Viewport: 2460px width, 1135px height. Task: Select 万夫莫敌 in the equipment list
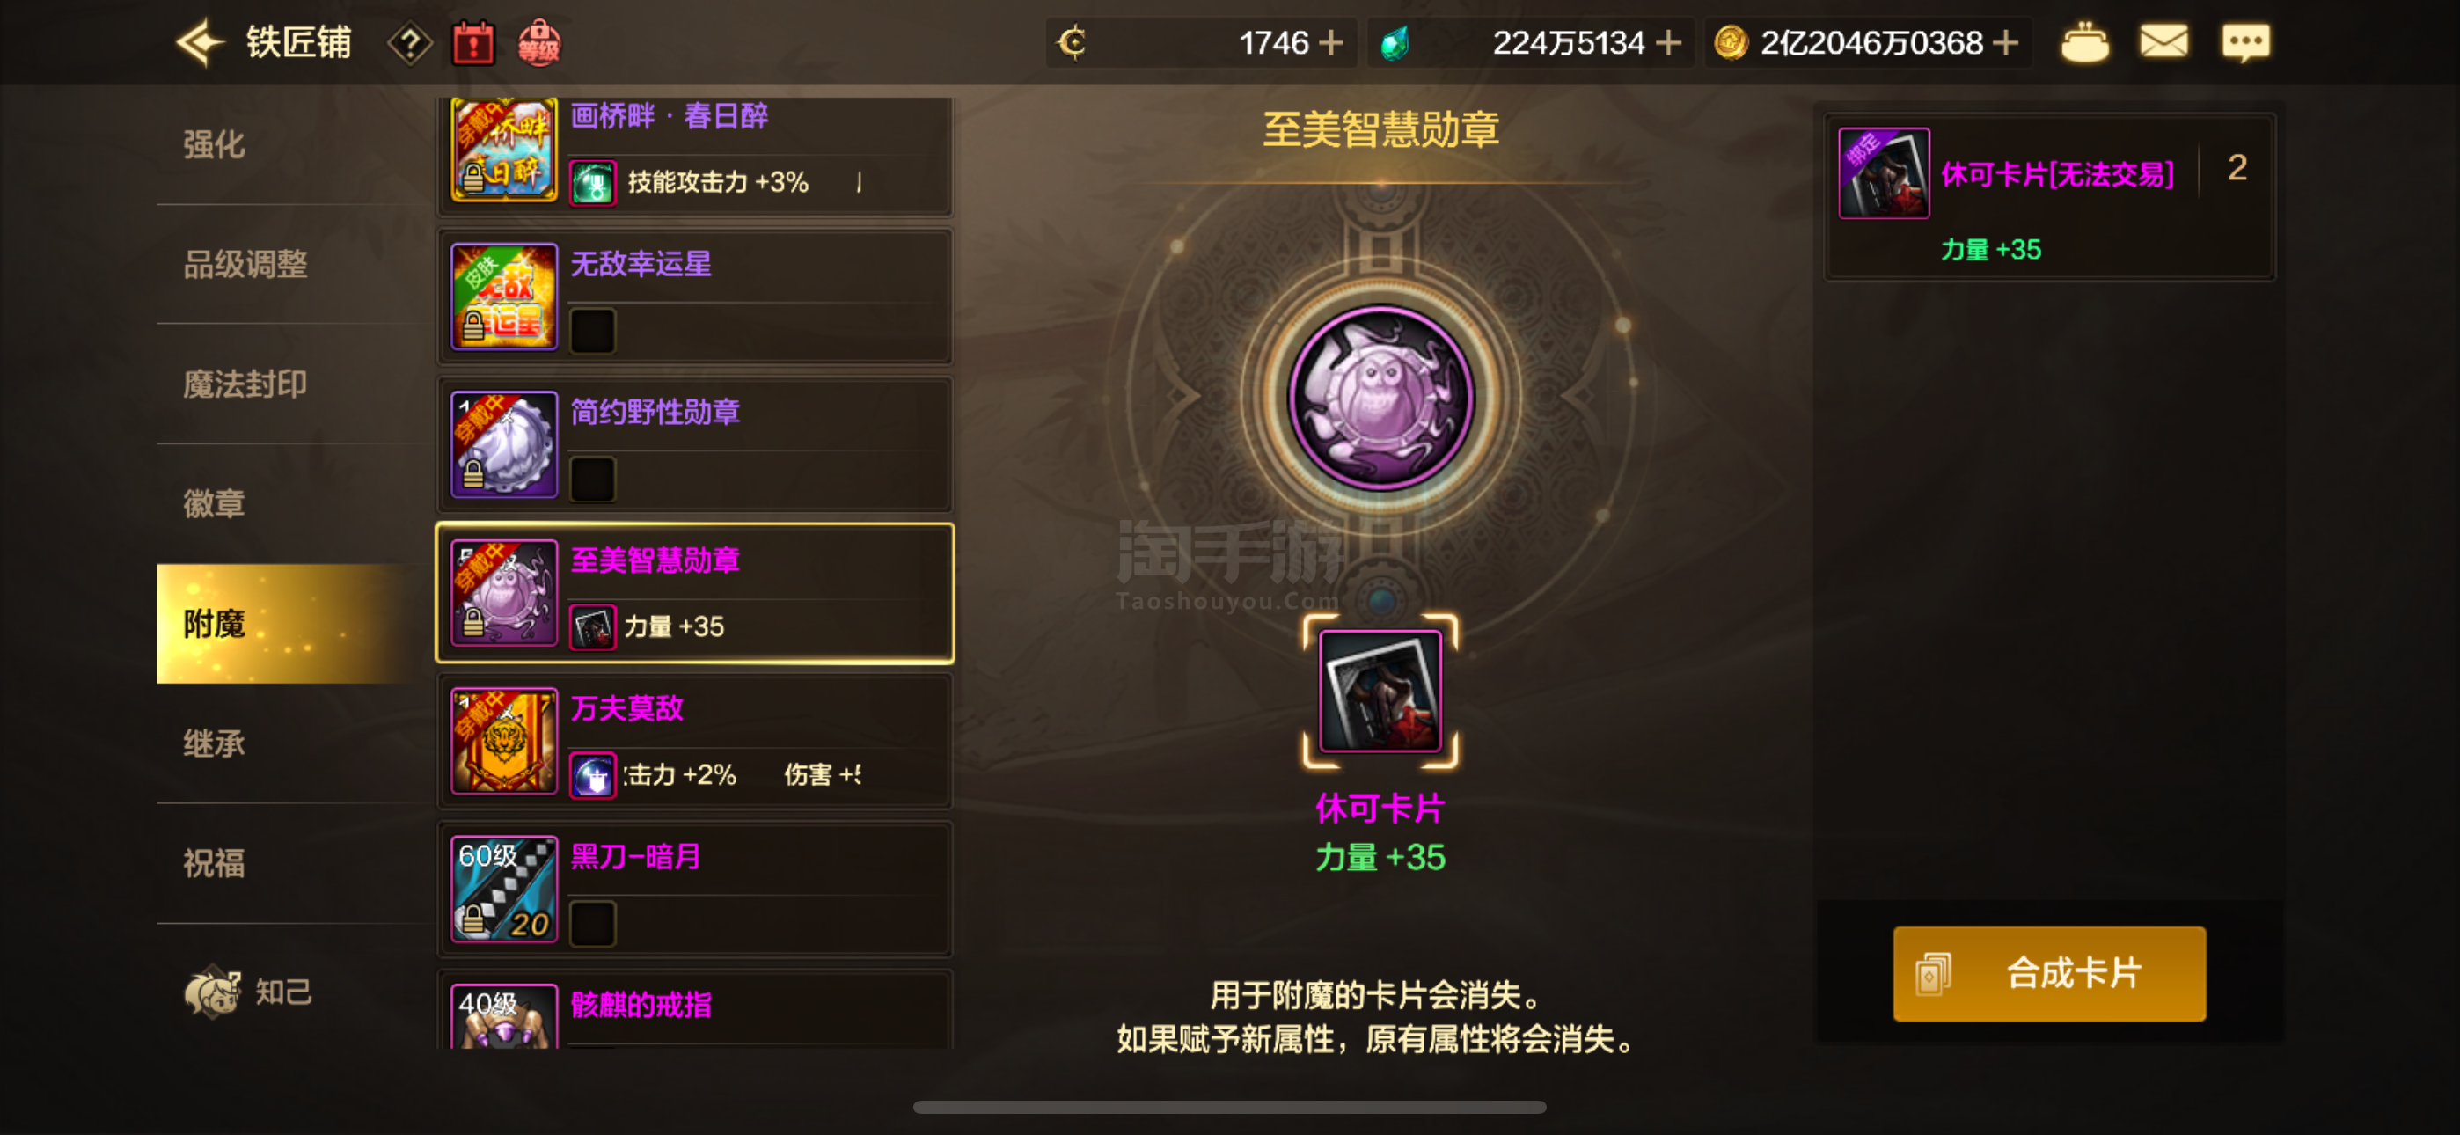coord(695,742)
